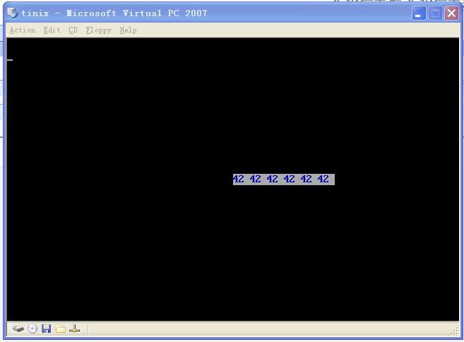The height and width of the screenshot is (342, 464).
Task: Open the Help menu
Action: (x=128, y=30)
